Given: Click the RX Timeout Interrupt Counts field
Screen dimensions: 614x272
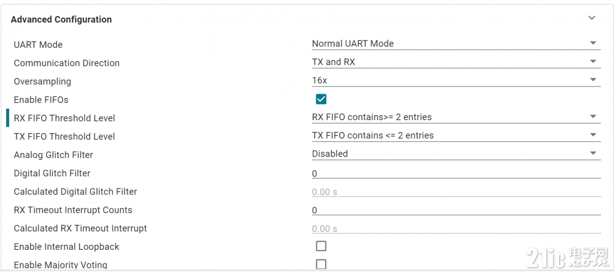Looking at the screenshot, I should pyautogui.click(x=456, y=210).
